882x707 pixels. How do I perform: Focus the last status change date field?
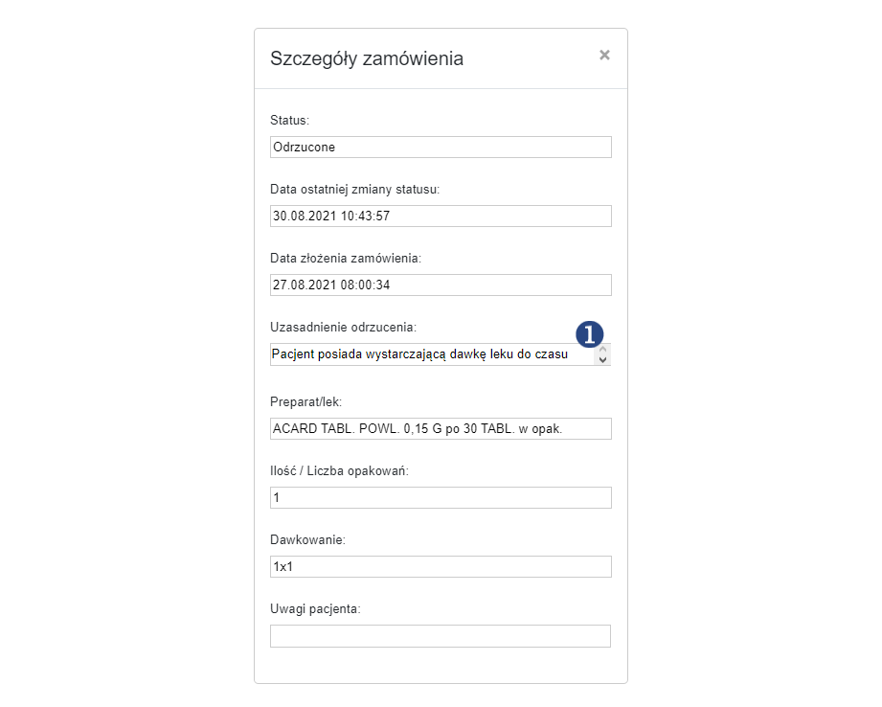point(441,217)
